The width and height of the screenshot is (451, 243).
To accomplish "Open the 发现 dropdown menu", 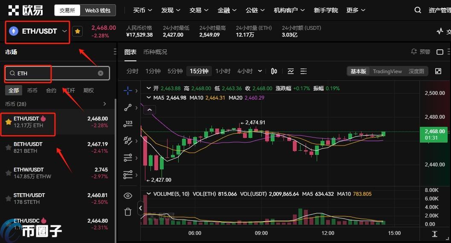I will (171, 10).
